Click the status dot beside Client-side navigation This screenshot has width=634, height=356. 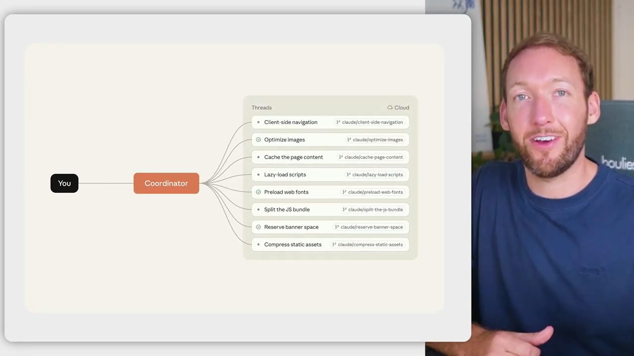pos(258,122)
